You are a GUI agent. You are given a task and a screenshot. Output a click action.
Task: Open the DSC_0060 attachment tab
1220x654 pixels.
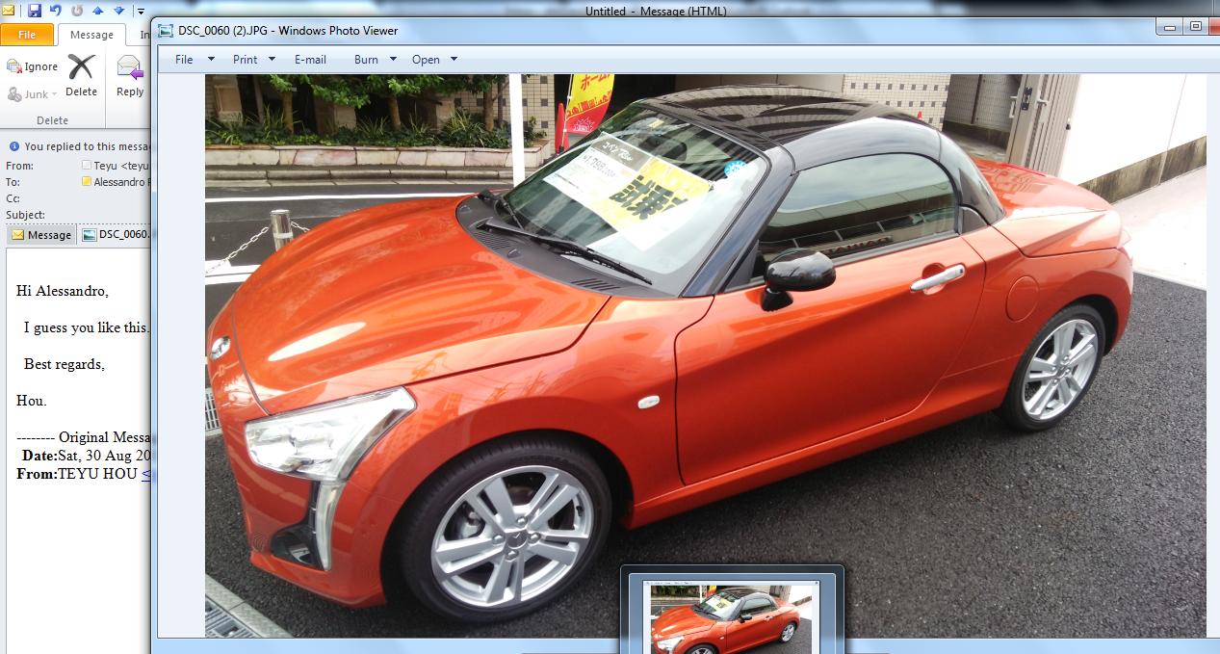[116, 234]
